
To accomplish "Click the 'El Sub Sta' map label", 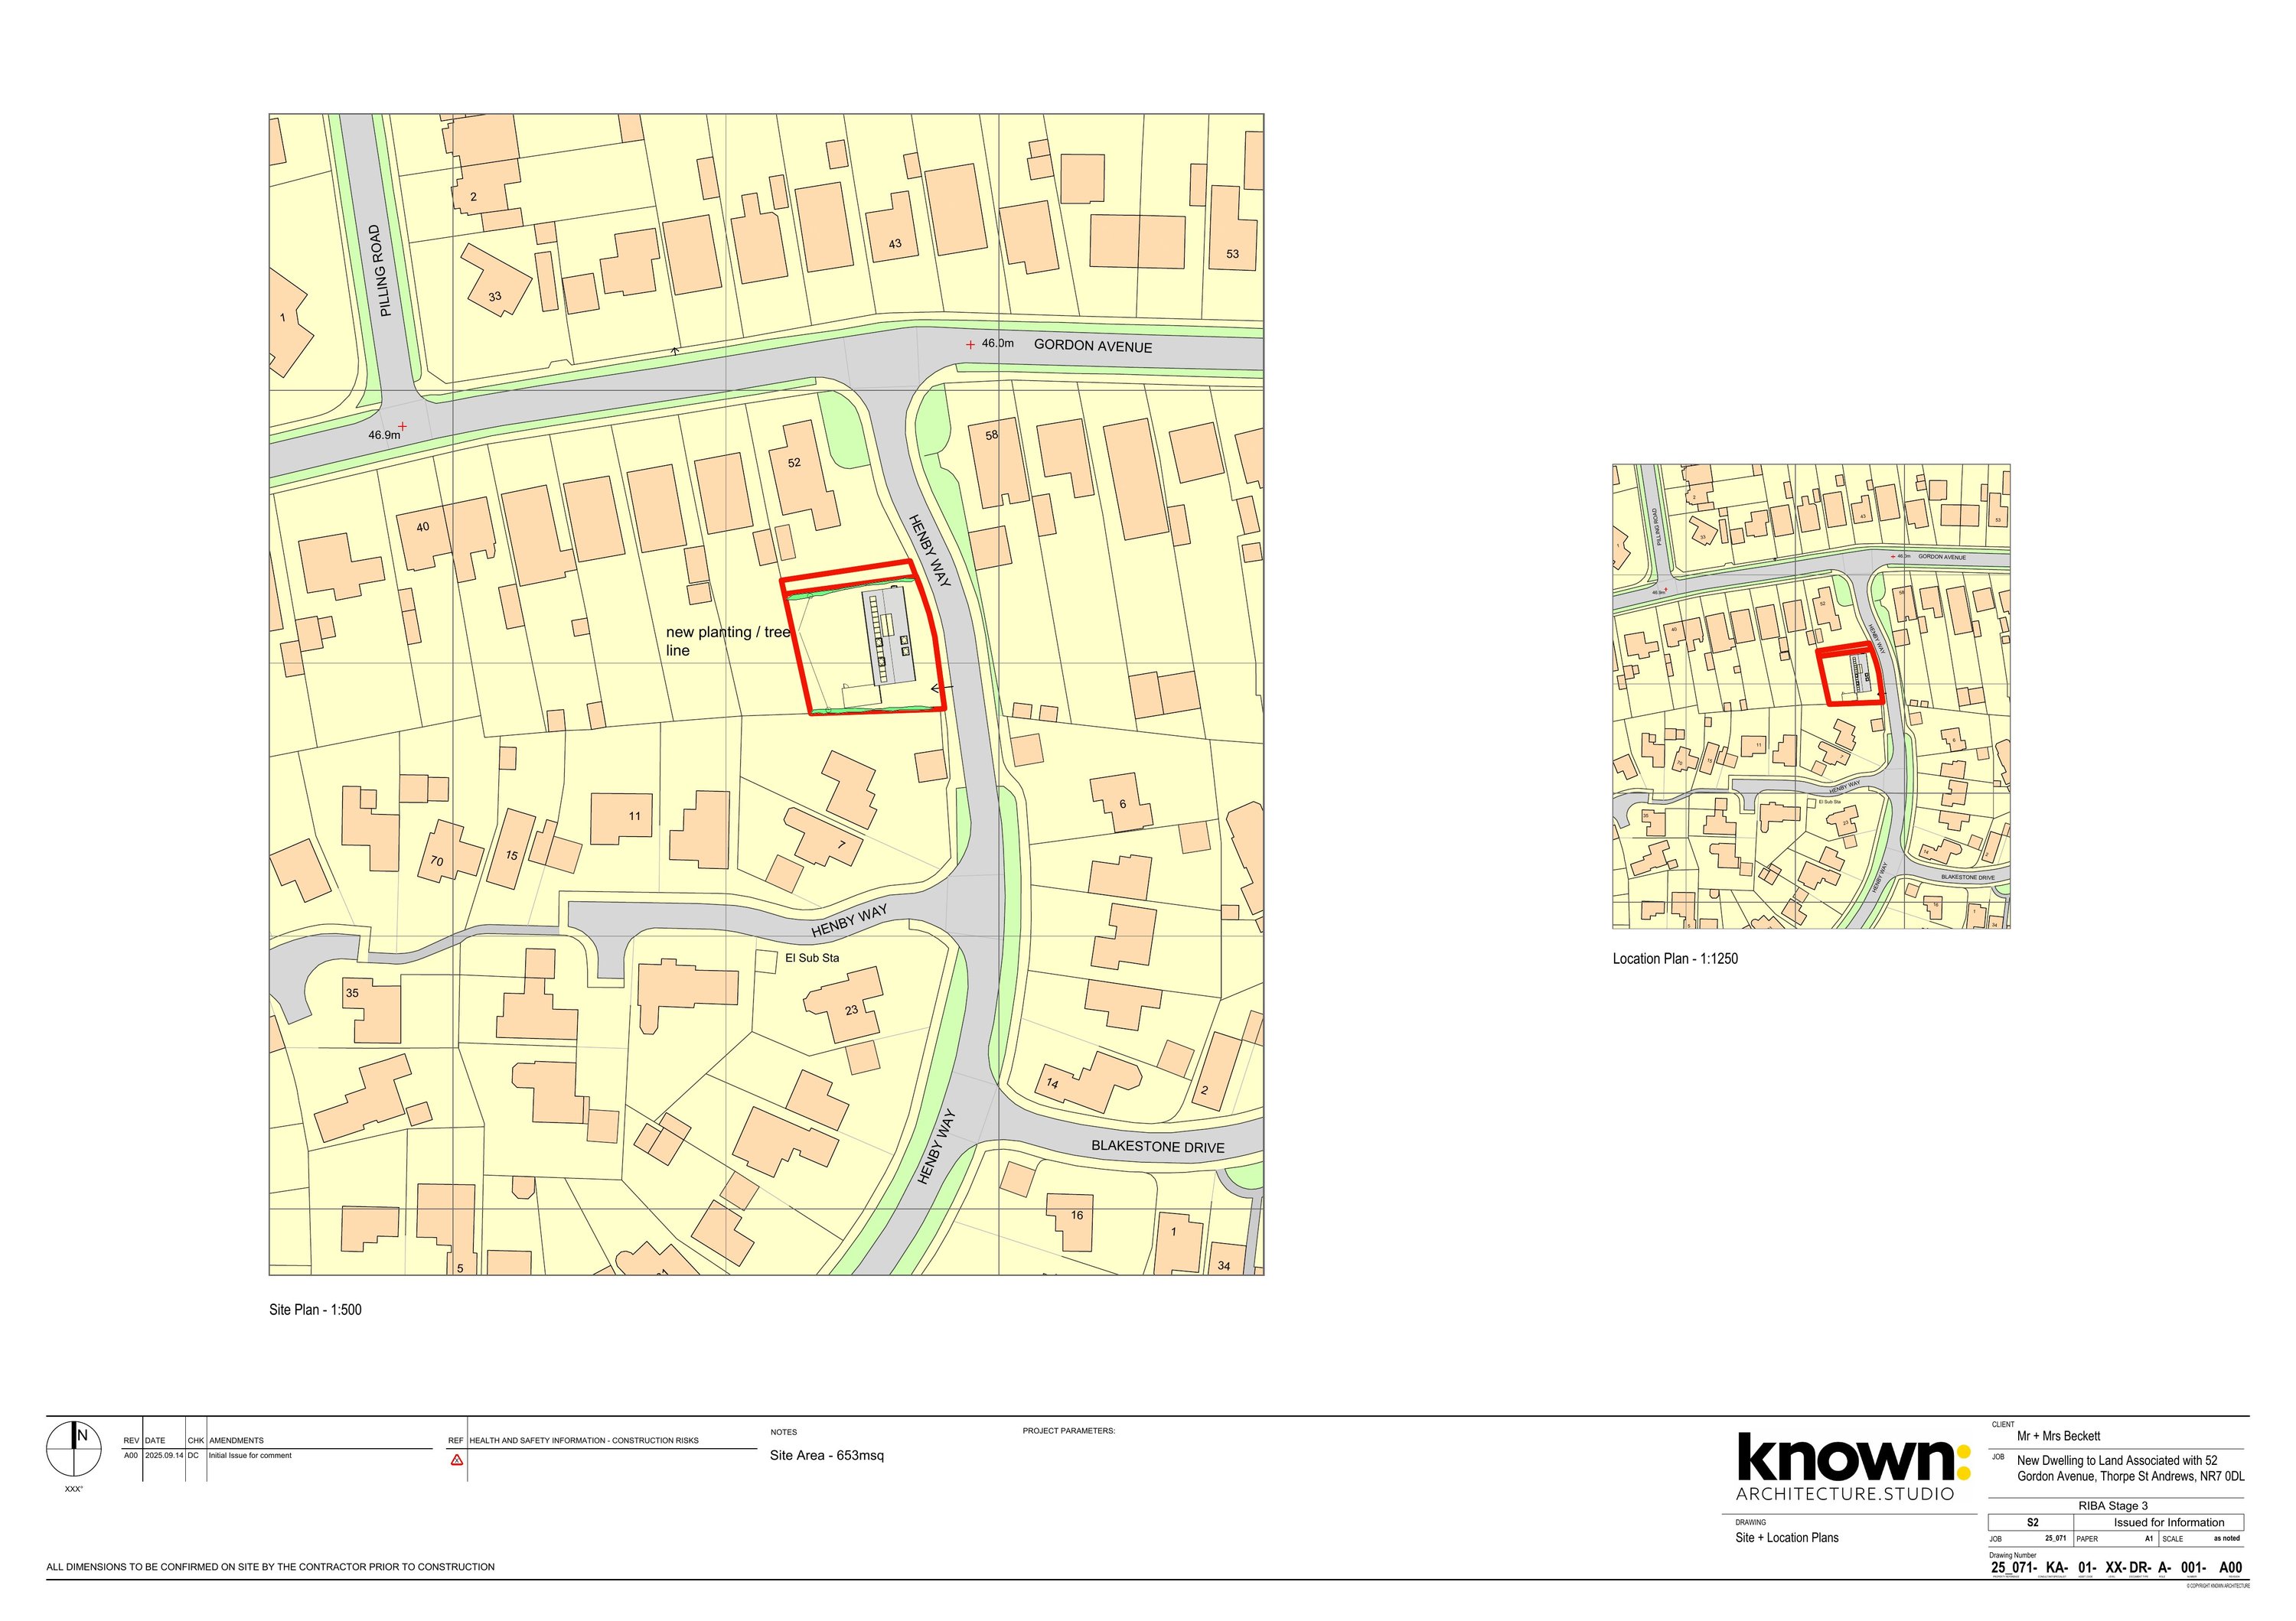I will click(x=812, y=958).
